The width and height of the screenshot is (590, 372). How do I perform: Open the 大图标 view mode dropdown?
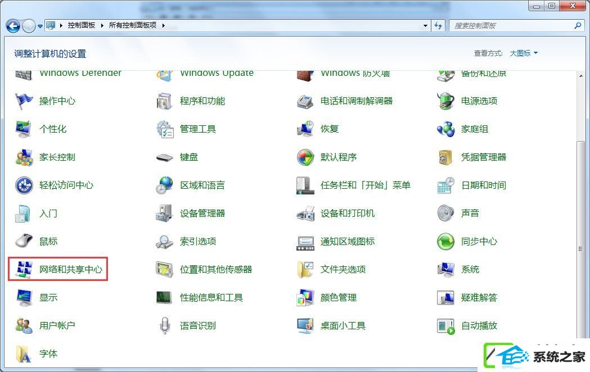(x=524, y=53)
